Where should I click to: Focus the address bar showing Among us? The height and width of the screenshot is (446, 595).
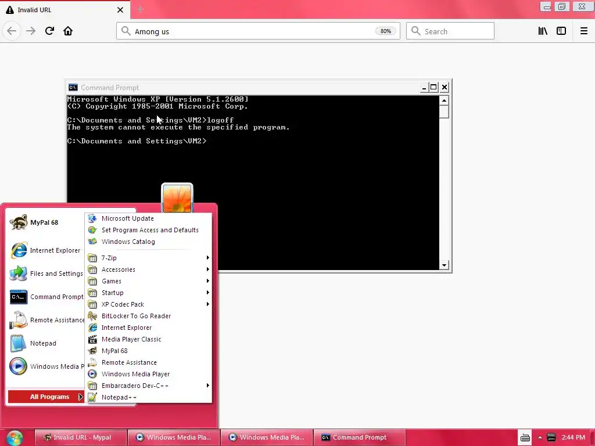[x=258, y=31]
